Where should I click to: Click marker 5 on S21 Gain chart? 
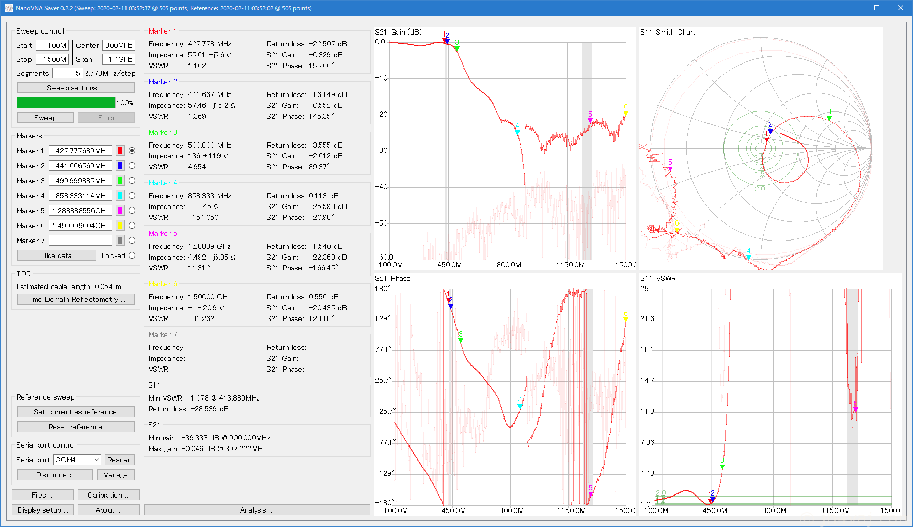(590, 121)
